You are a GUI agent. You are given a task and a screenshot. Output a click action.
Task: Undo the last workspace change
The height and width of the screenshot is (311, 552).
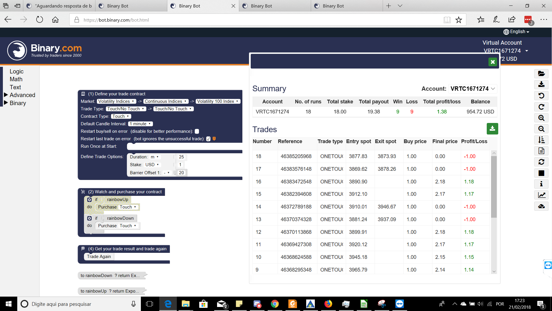pos(542,96)
